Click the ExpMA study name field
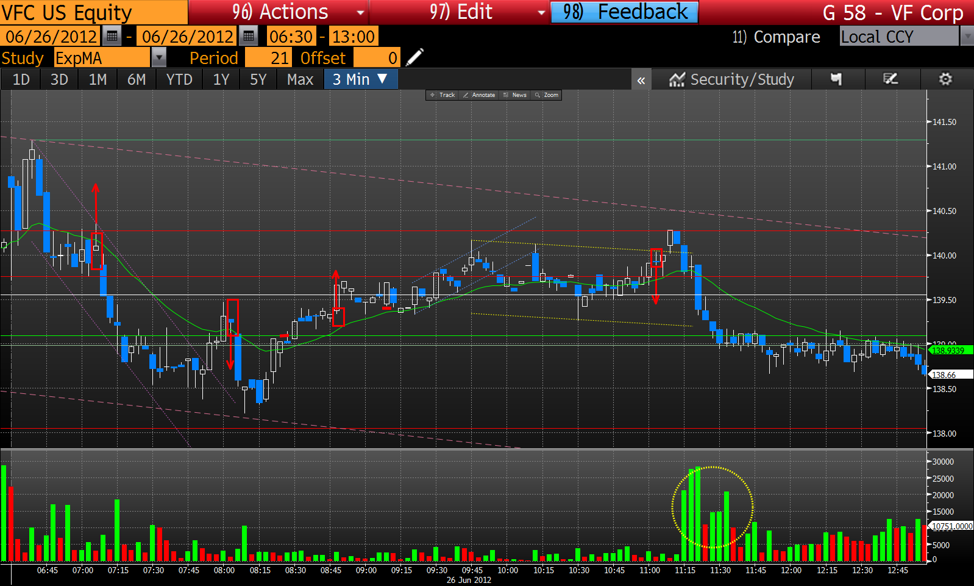 102,58
